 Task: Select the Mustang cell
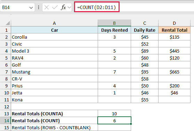[54, 72]
